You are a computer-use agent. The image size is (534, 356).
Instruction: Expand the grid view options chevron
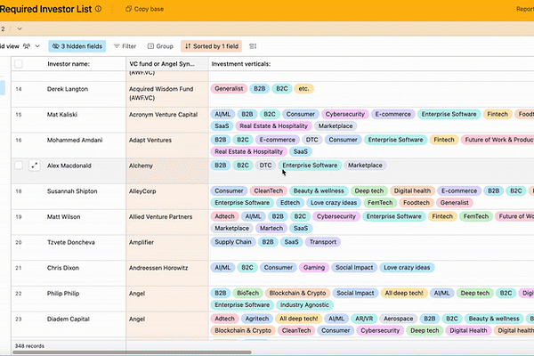(37, 46)
